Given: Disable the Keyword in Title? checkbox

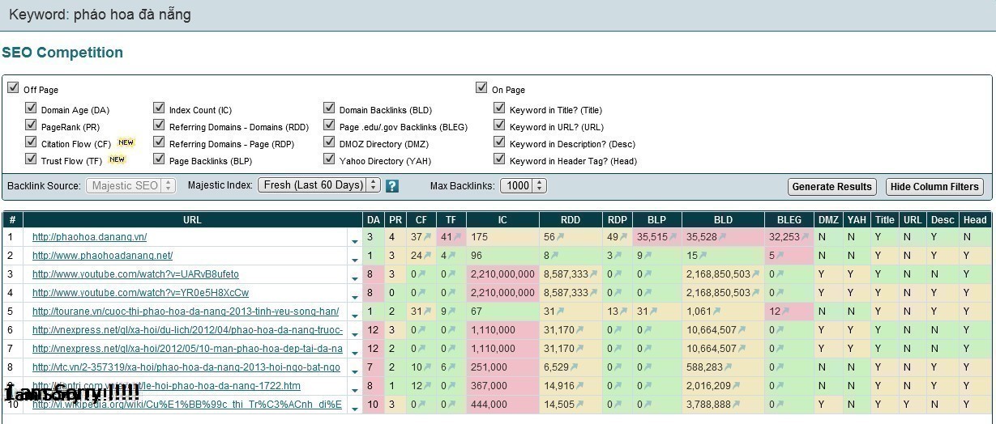Looking at the screenshot, I should pos(499,108).
